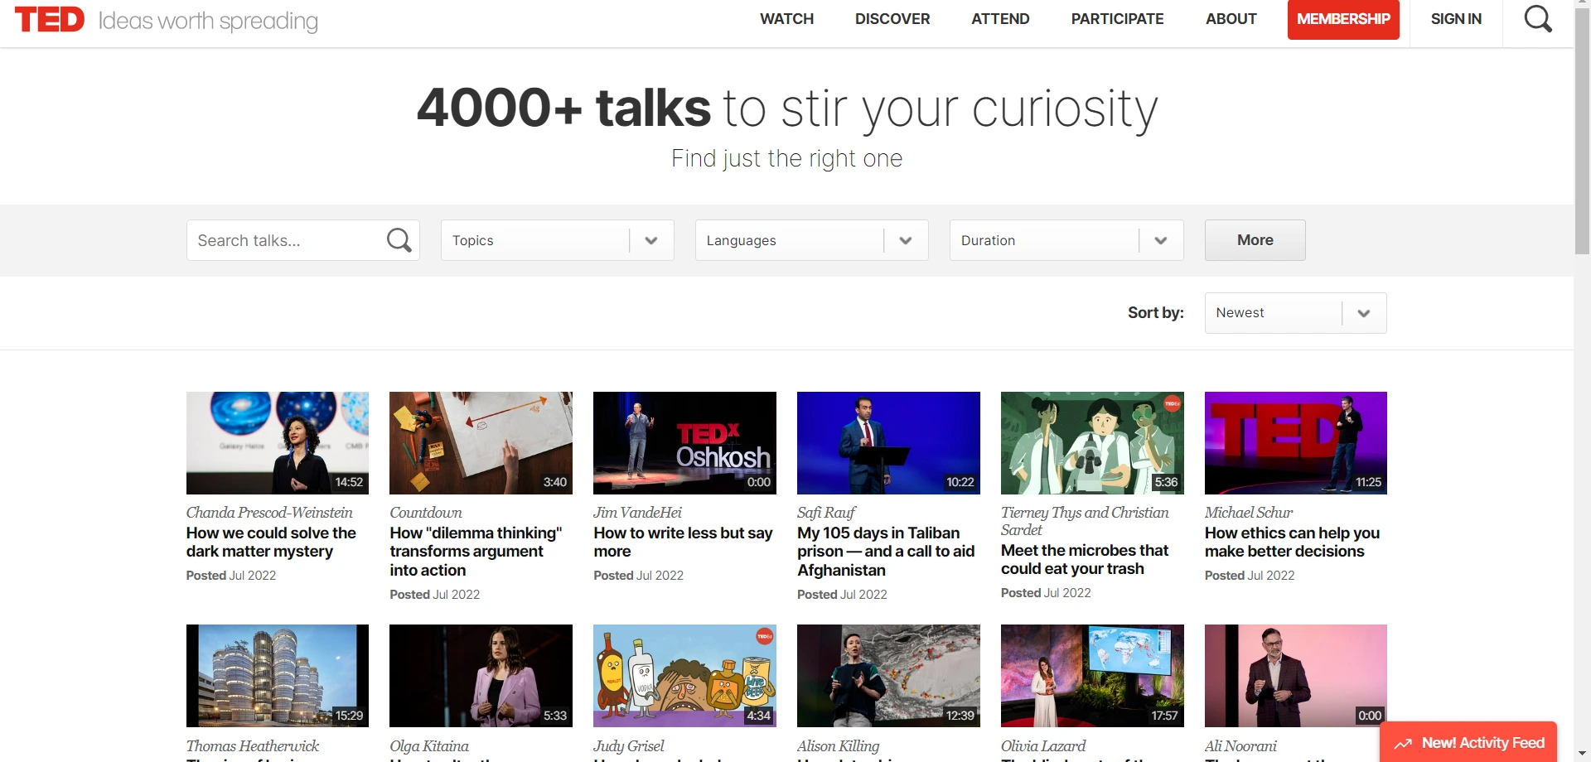Viewport: 1591px width, 762px height.
Task: Click speaker name Ali Noorani
Action: click(1240, 746)
